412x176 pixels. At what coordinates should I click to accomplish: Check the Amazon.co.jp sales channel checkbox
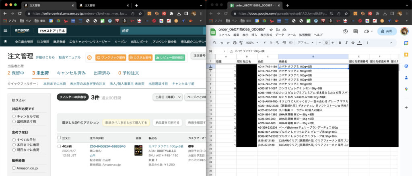pyautogui.click(x=14, y=168)
